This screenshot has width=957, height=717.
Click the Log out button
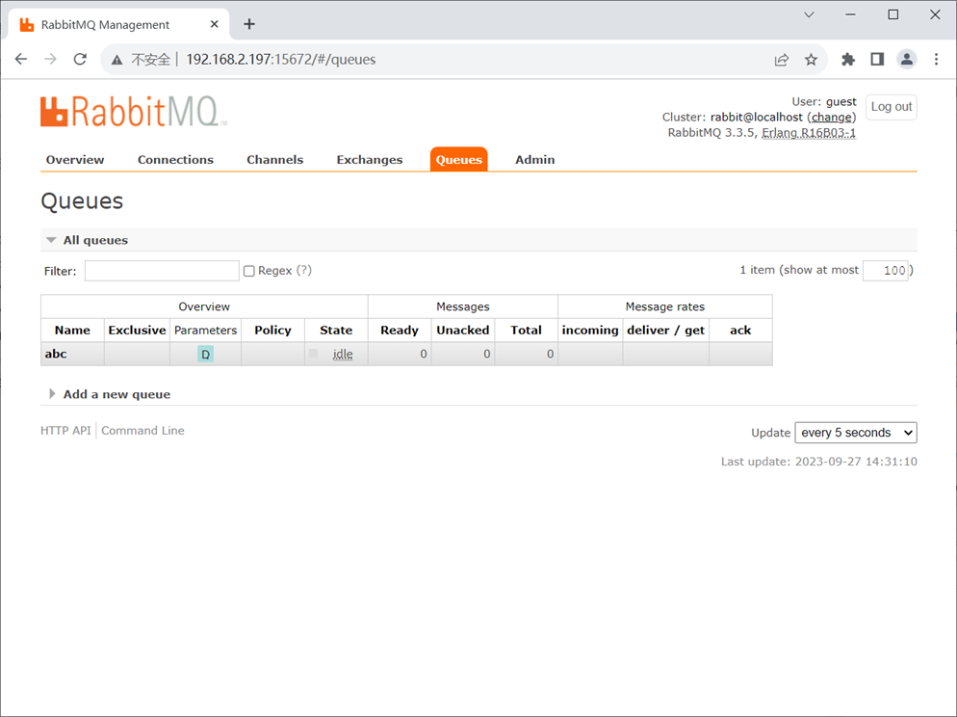click(x=892, y=107)
